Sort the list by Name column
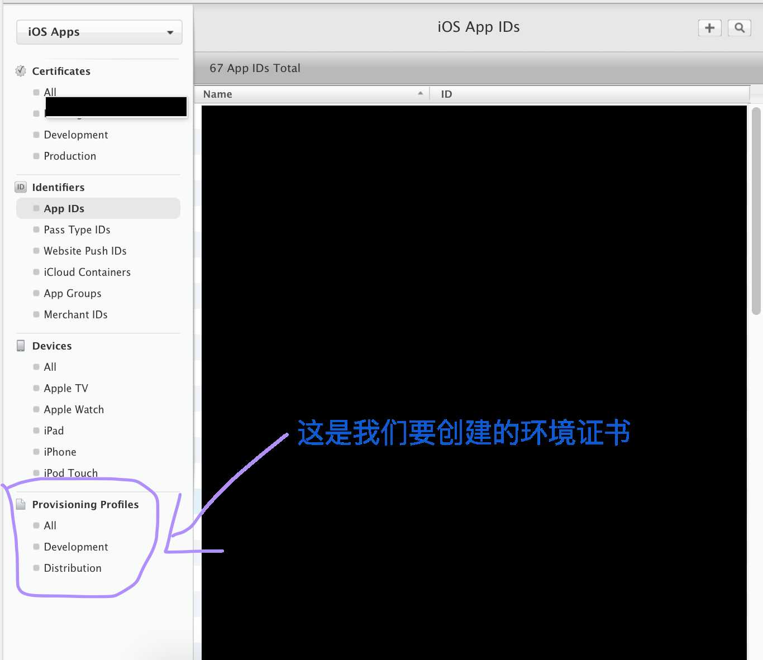Viewport: 763px width, 660px height. click(312, 94)
